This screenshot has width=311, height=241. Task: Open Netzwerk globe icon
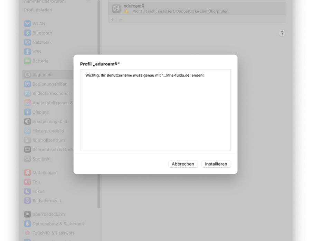coord(27,42)
